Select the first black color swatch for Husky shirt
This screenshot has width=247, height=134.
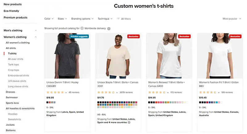coord(47,102)
